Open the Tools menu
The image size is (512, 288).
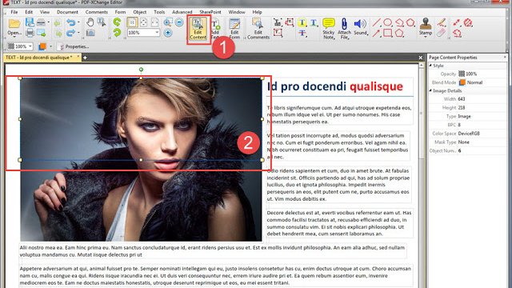[159, 12]
